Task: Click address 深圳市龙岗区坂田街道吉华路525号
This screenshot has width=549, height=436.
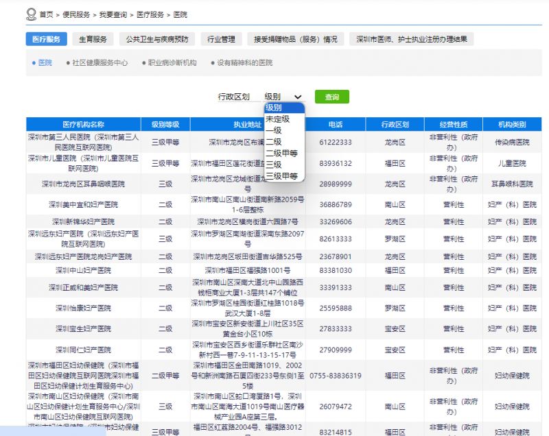Action: pos(248,256)
